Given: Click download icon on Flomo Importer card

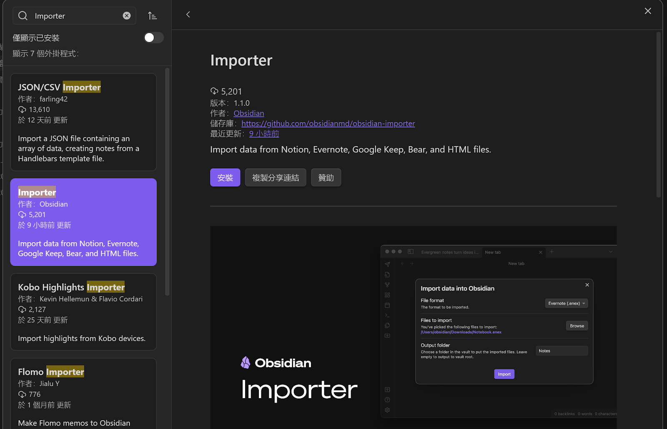Looking at the screenshot, I should 22,394.
